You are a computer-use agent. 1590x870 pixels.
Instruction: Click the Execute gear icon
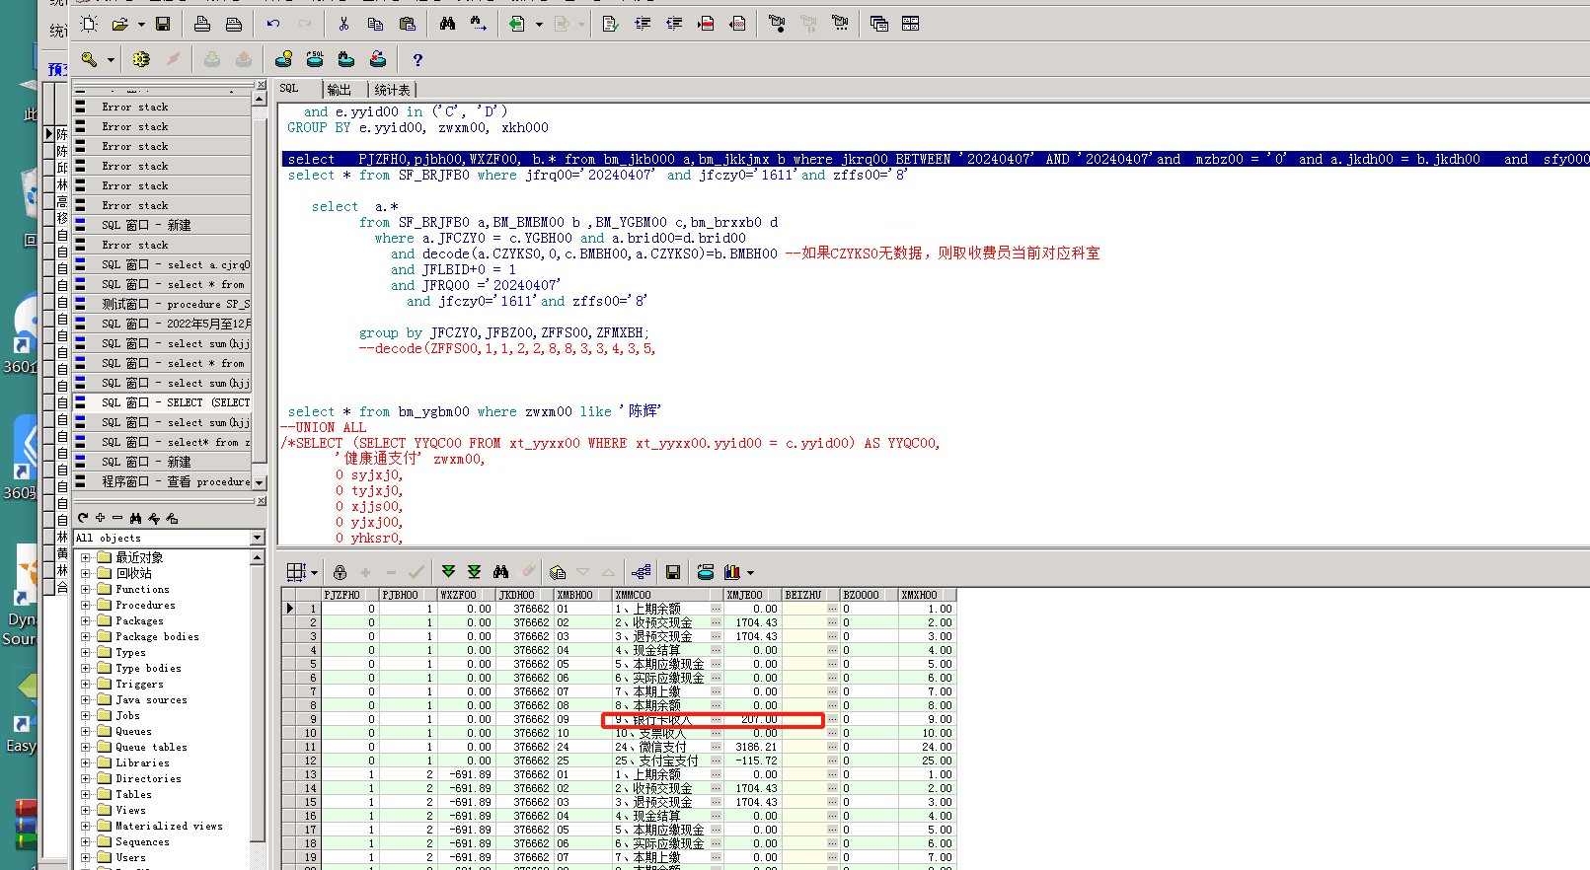[x=141, y=60]
